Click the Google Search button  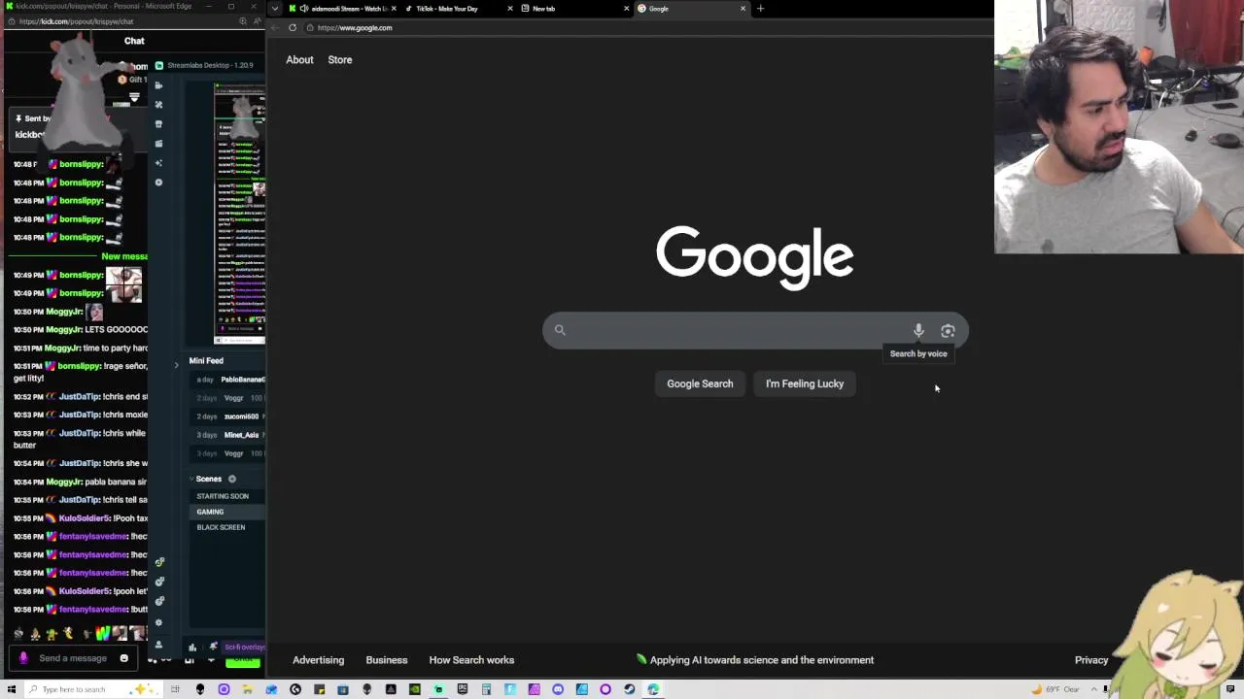click(700, 383)
